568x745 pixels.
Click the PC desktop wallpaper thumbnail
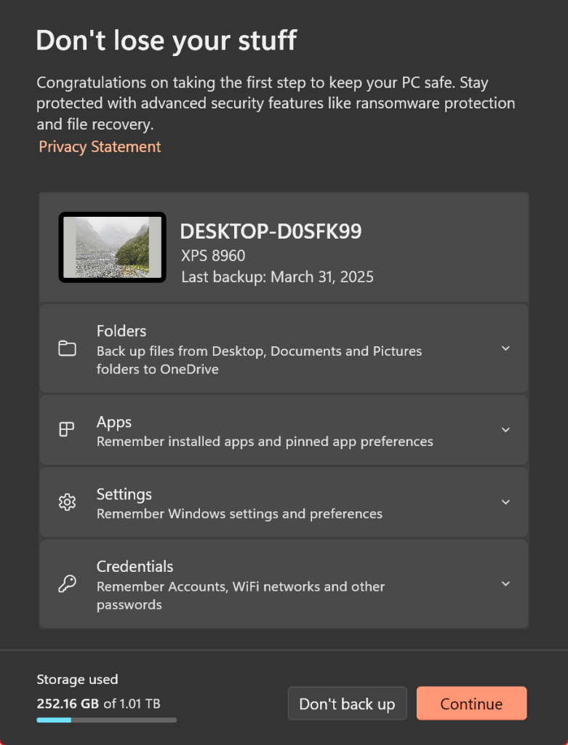tap(112, 247)
